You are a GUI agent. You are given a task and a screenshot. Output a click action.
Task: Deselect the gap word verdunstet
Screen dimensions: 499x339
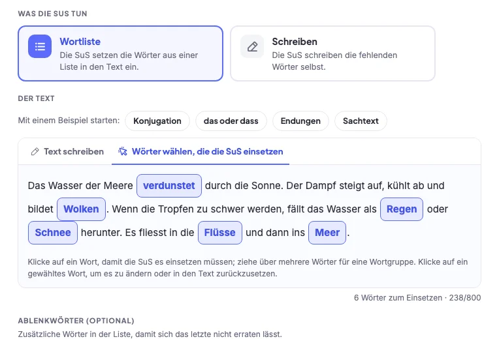(169, 186)
